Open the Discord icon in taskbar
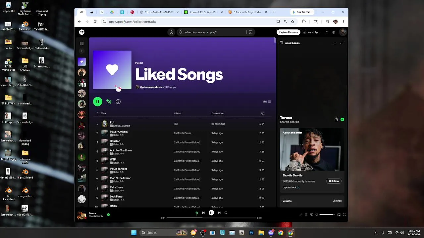 tap(271, 233)
